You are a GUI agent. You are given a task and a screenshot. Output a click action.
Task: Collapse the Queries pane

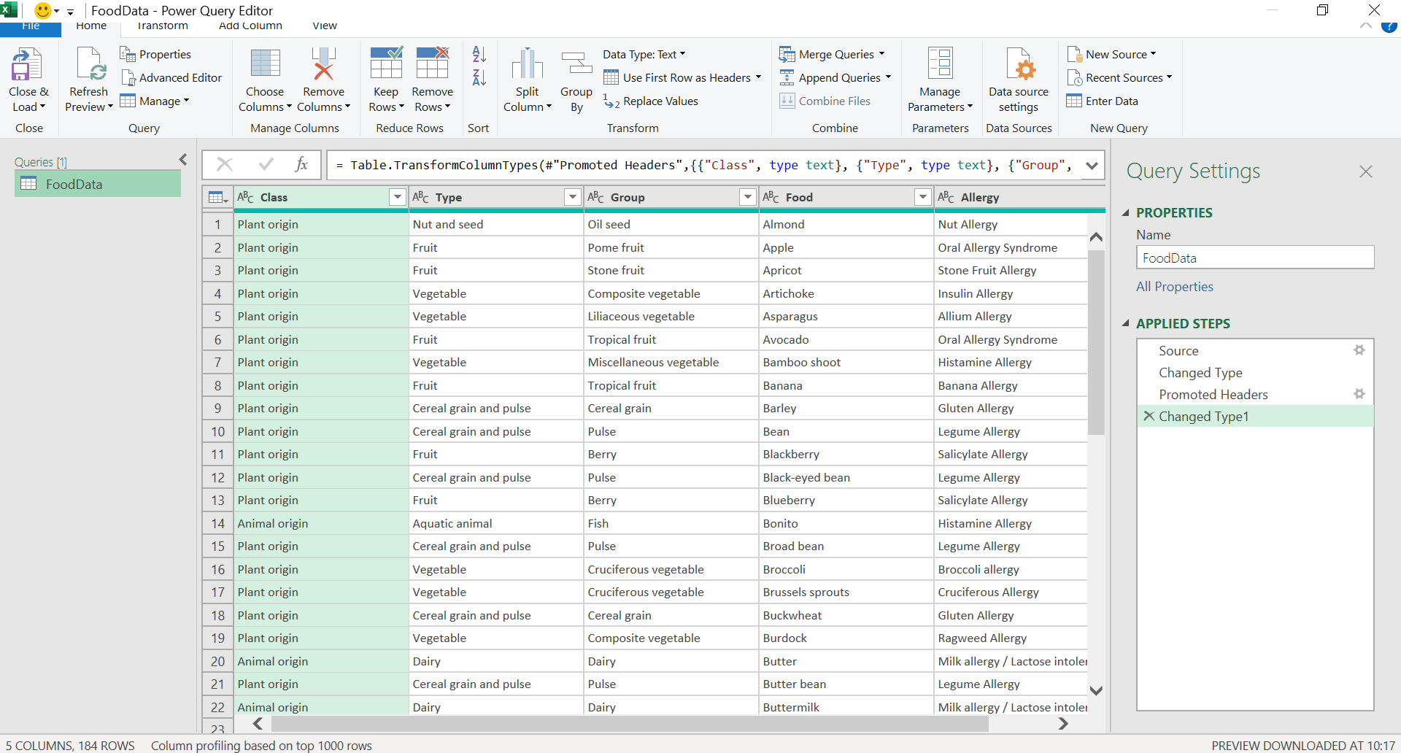click(183, 160)
